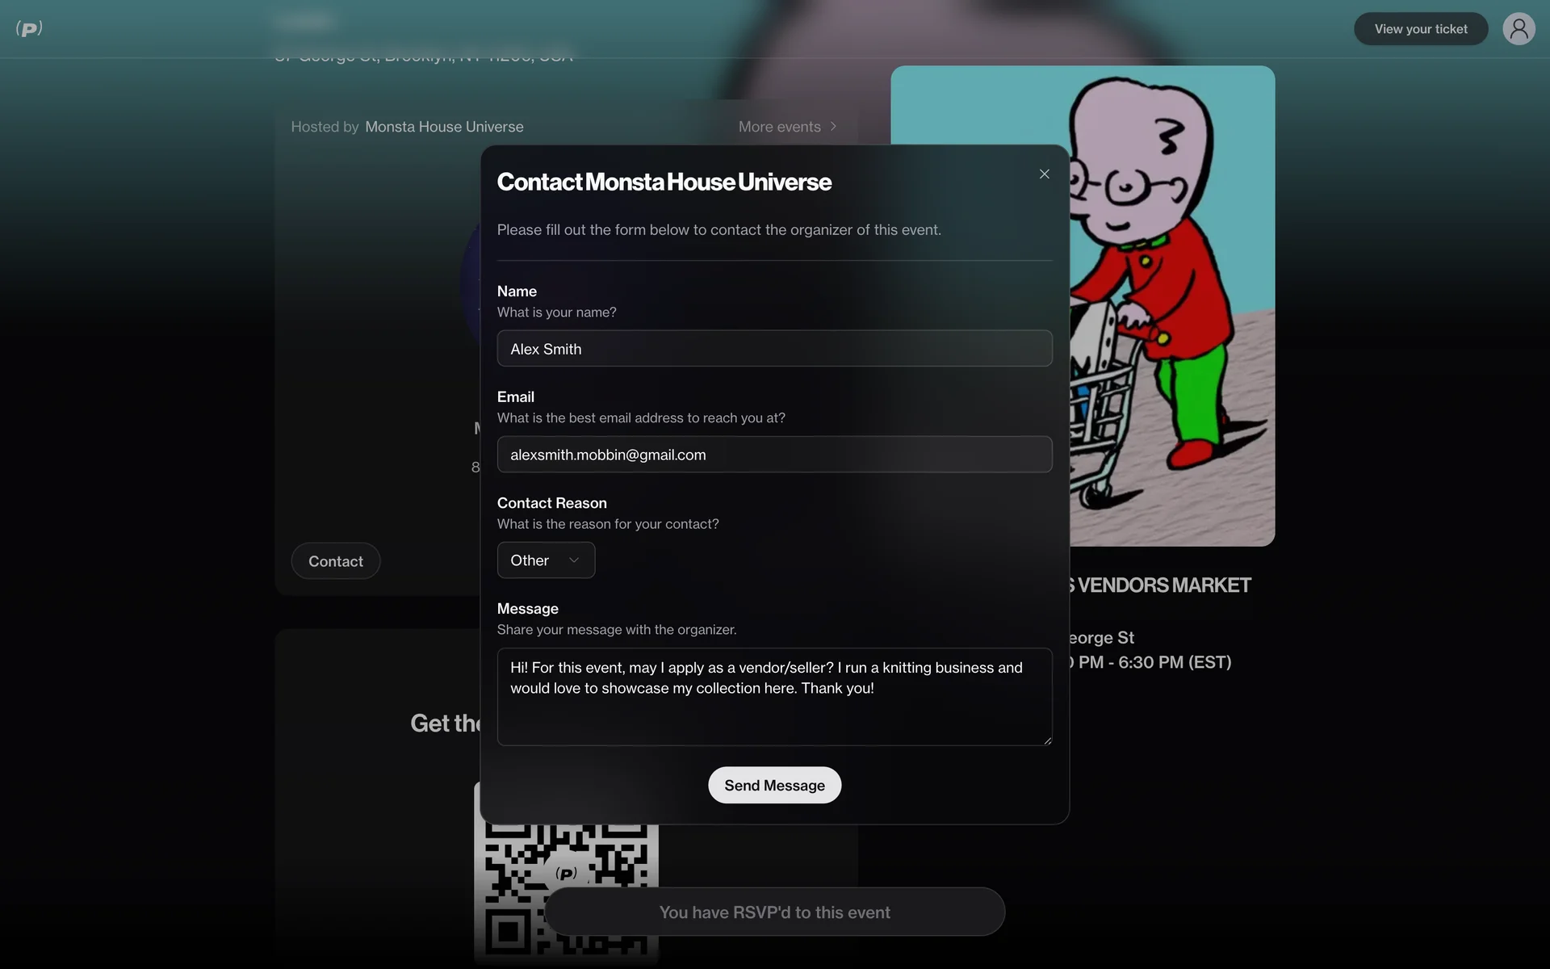
Task: Open the user profile avatar icon
Action: pyautogui.click(x=1518, y=29)
